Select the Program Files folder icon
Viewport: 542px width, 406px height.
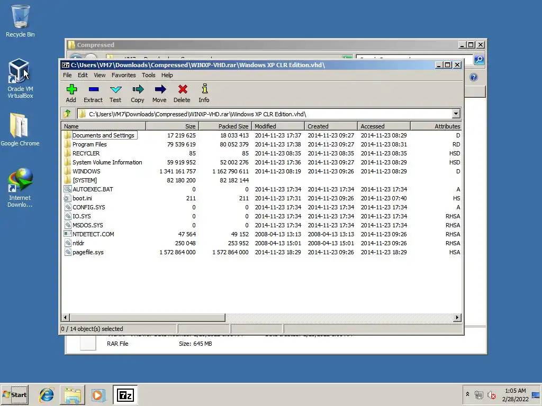point(68,144)
